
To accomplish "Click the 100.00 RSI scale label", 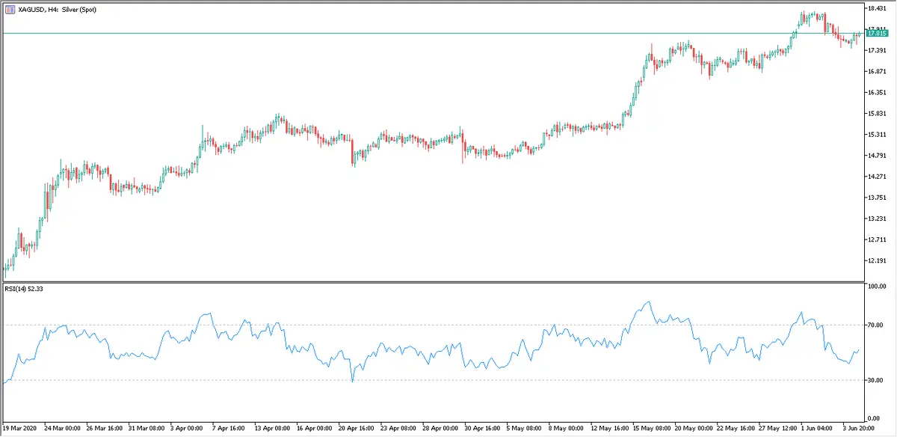I will click(x=878, y=287).
